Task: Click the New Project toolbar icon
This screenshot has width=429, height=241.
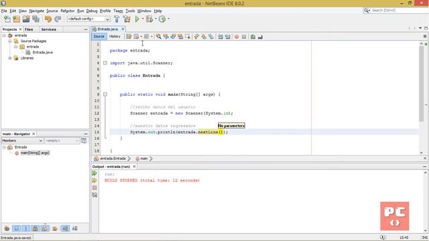Action: click(x=16, y=19)
